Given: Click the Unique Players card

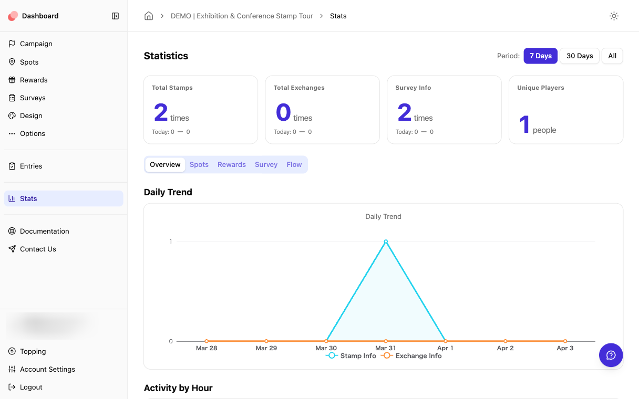Looking at the screenshot, I should (x=566, y=110).
